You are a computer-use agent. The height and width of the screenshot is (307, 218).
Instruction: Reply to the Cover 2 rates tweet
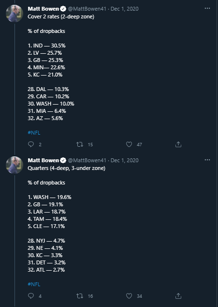click(x=31, y=144)
